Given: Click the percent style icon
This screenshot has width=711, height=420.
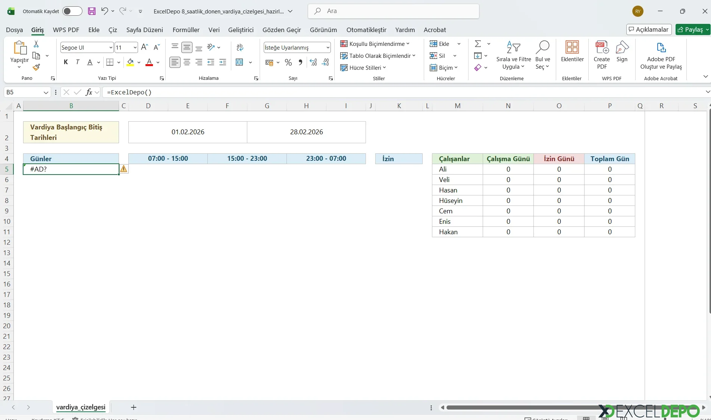Looking at the screenshot, I should click(x=288, y=63).
